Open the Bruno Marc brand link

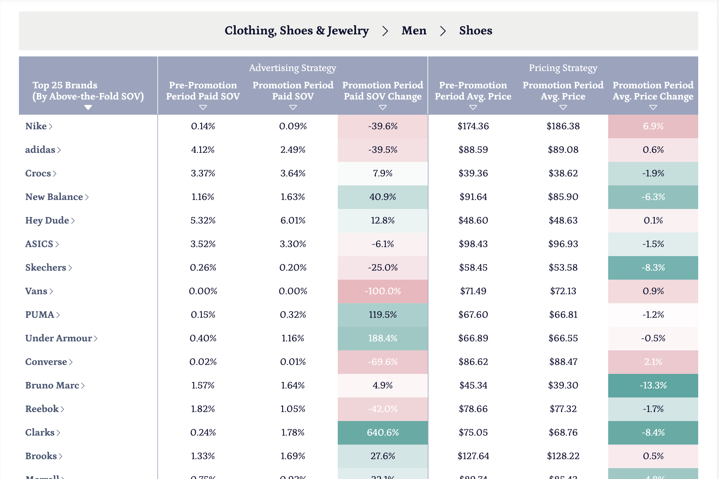[x=55, y=385]
